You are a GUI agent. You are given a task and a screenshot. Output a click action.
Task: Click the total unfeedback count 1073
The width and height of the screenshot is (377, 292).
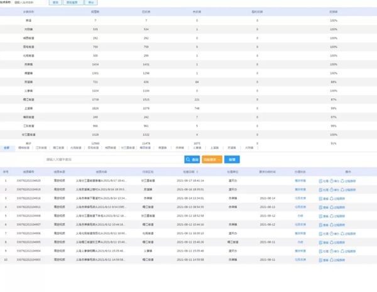pyautogui.click(x=197, y=143)
